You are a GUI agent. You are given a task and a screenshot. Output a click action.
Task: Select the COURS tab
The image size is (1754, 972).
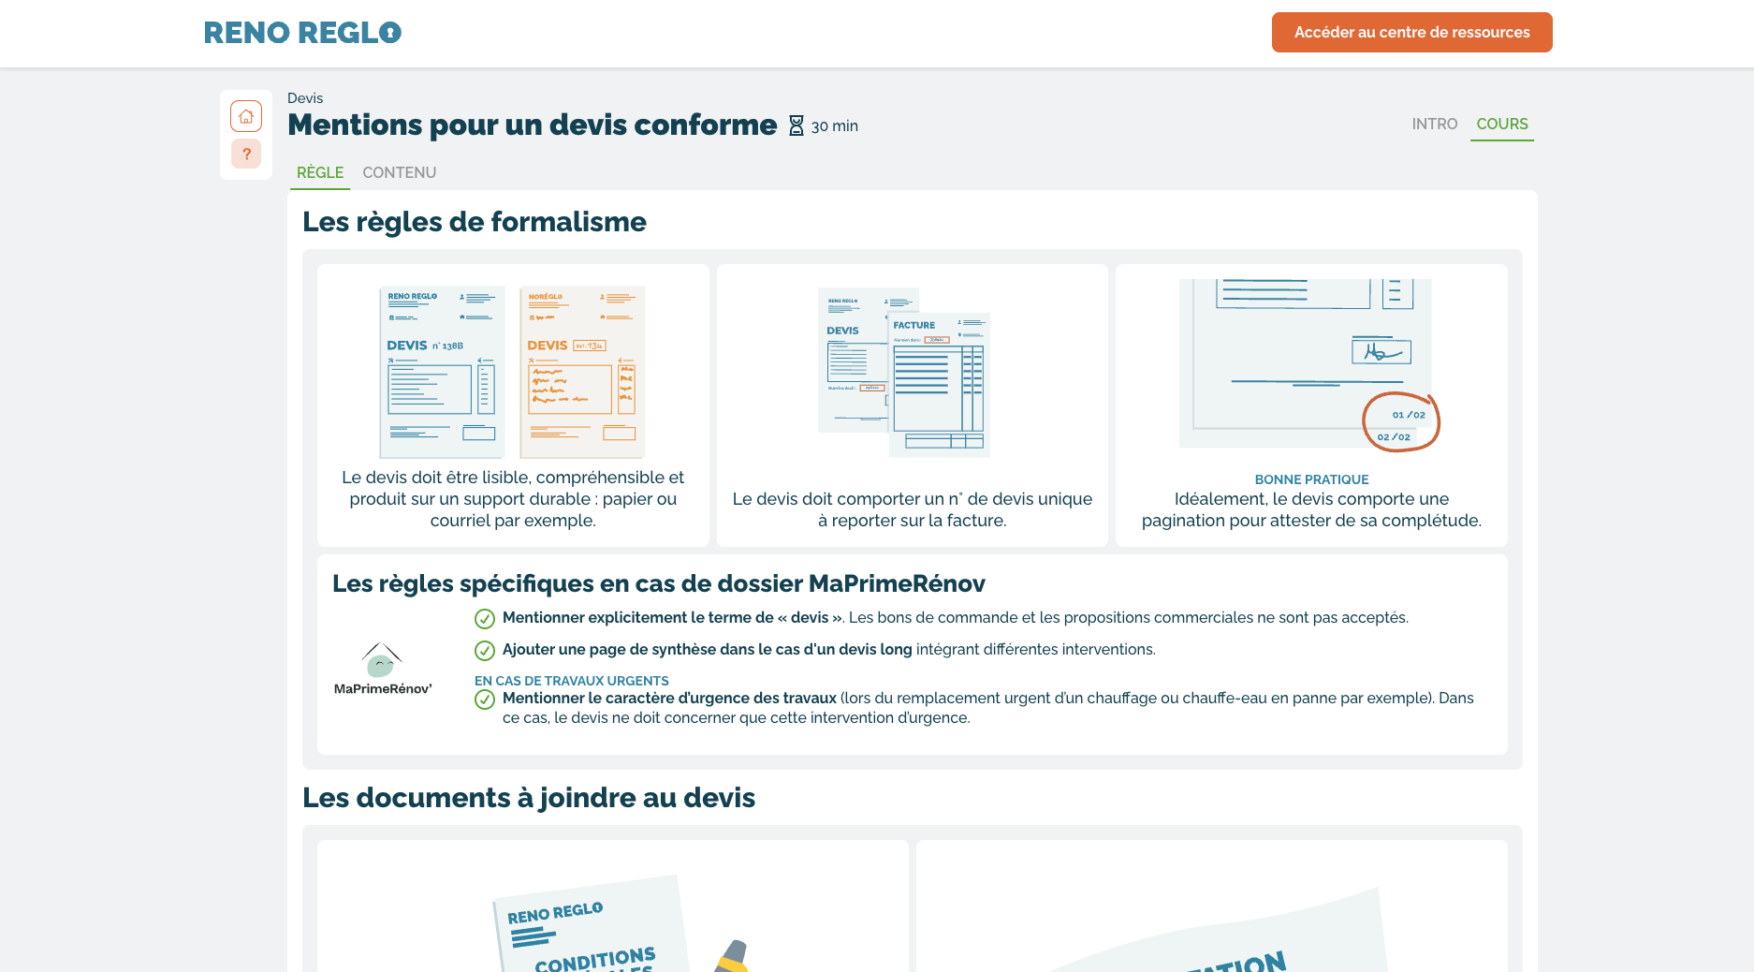pyautogui.click(x=1502, y=124)
